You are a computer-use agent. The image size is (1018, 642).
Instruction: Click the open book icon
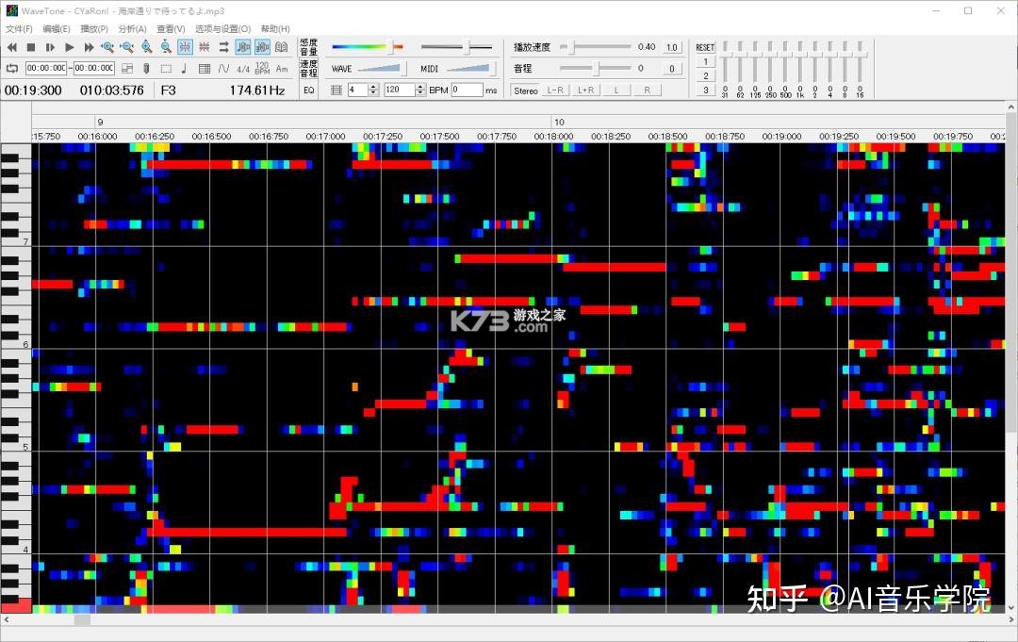(x=281, y=47)
